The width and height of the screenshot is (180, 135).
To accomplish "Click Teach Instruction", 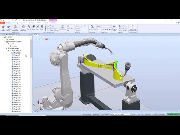I will 51,28.
